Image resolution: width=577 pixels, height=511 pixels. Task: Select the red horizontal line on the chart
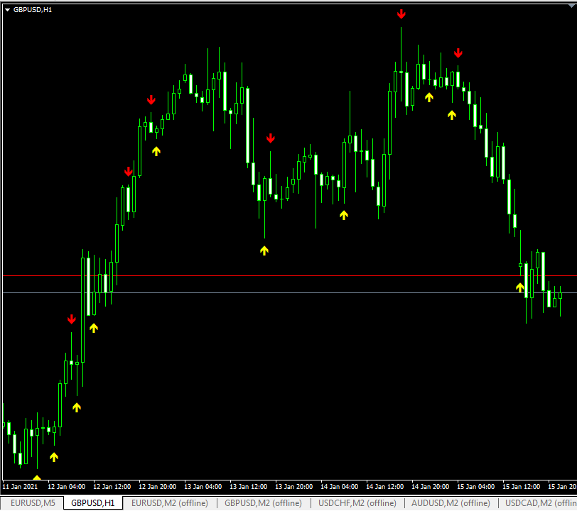pyautogui.click(x=290, y=275)
